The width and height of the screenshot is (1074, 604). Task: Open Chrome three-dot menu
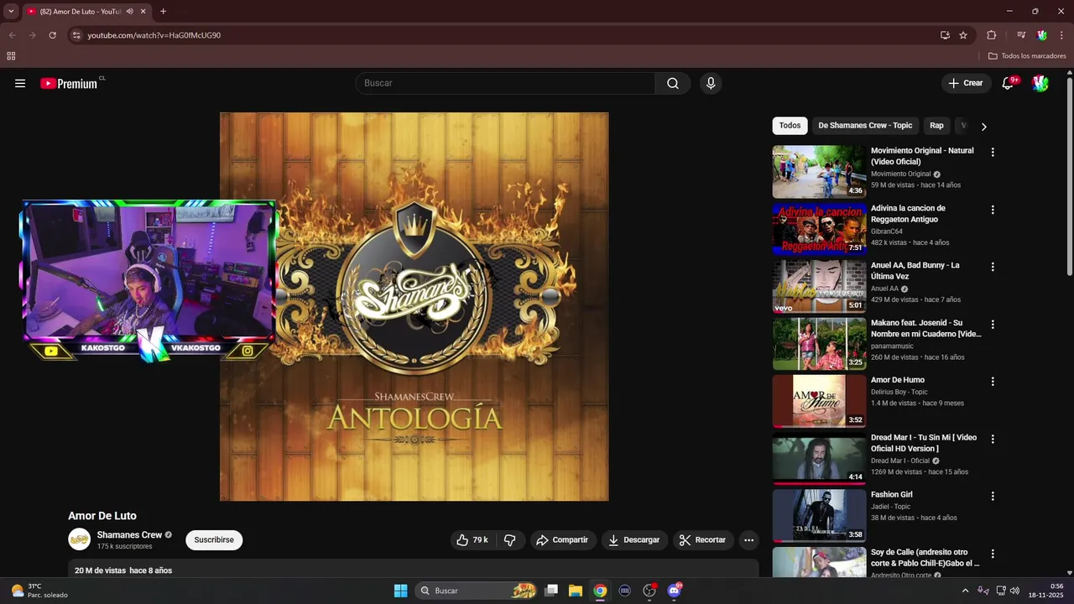pos(1061,35)
